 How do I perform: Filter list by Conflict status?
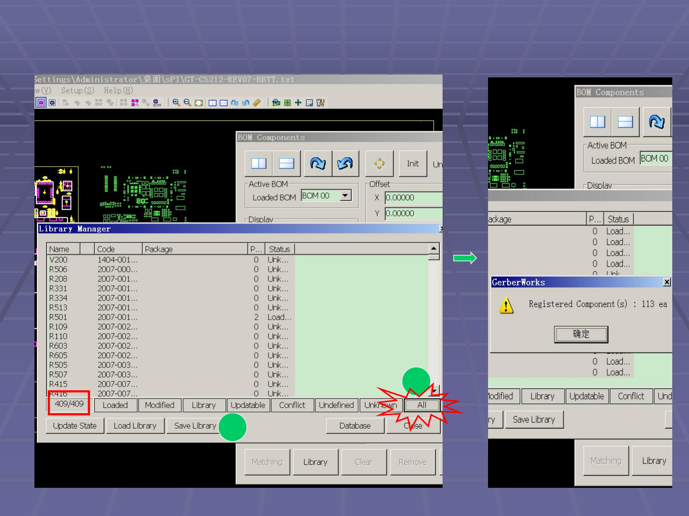pyautogui.click(x=292, y=405)
